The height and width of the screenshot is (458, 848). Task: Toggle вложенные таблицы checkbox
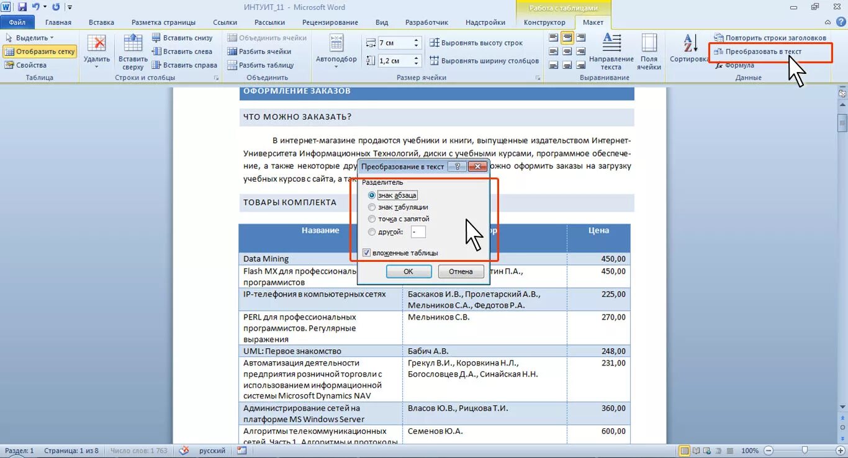(x=367, y=253)
